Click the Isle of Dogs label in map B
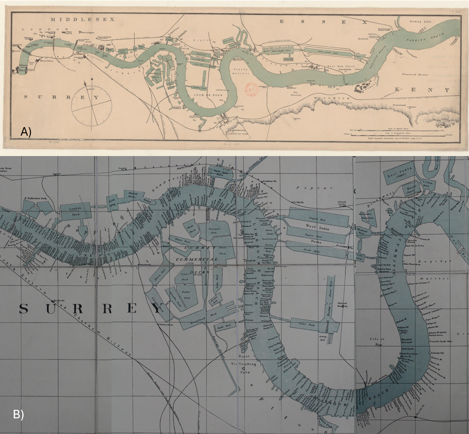 [x=378, y=342]
